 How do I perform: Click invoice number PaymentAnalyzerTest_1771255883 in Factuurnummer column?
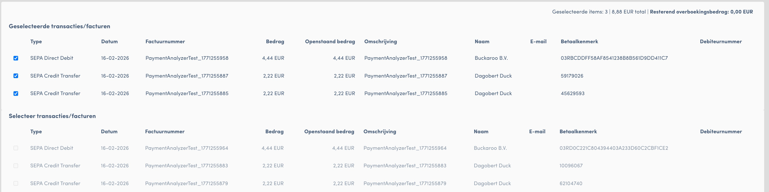click(x=187, y=166)
